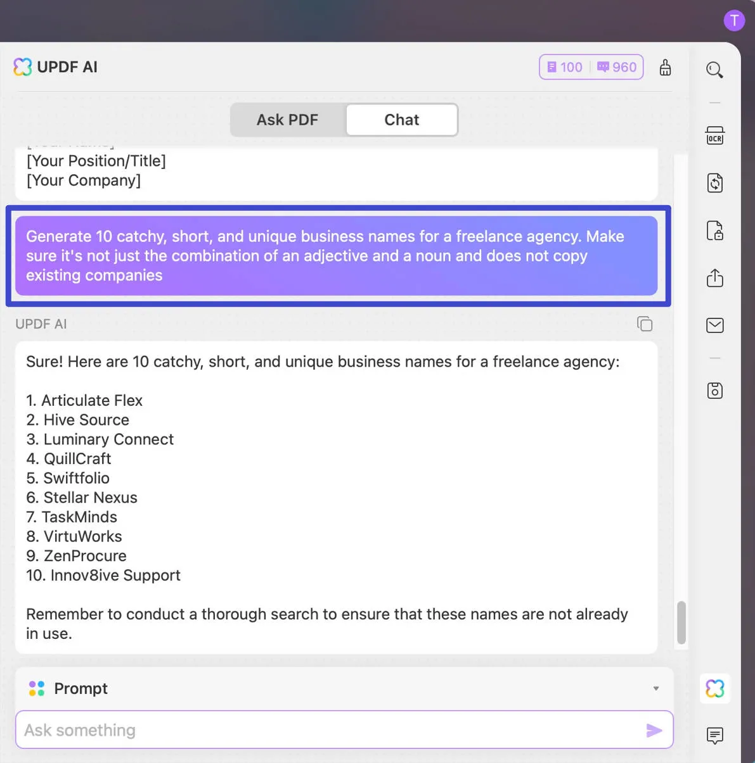Open the PDF convert tool
This screenshot has width=755, height=763.
coord(714,183)
